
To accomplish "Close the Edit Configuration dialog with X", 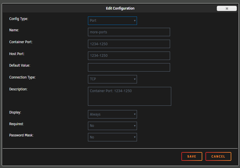I will (x=227, y=8).
